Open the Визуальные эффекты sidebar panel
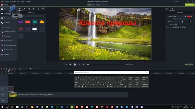The height and width of the screenshot is (109, 195). point(9,45)
